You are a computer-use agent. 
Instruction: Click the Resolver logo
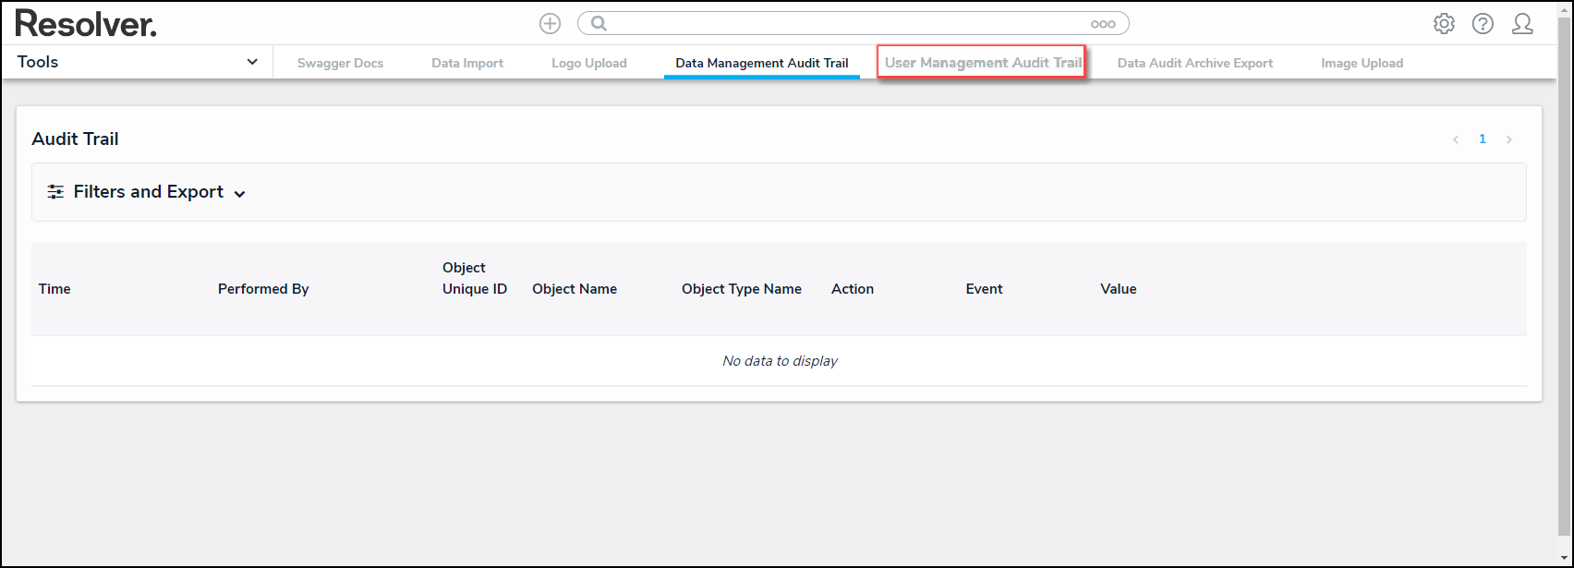pyautogui.click(x=86, y=24)
